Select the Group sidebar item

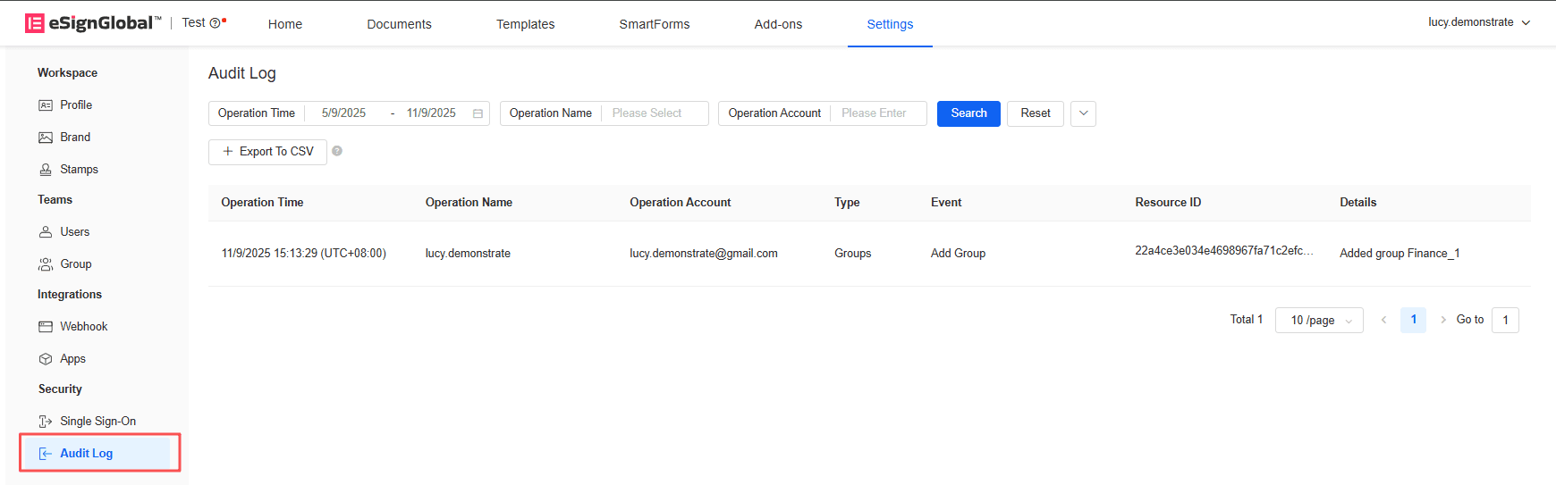75,264
